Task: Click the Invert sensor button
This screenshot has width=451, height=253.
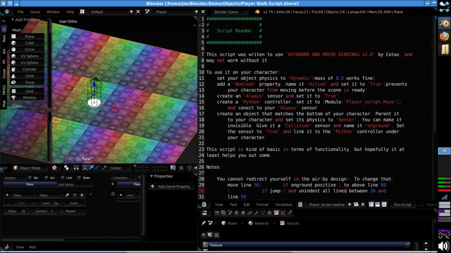Action: click(74, 203)
